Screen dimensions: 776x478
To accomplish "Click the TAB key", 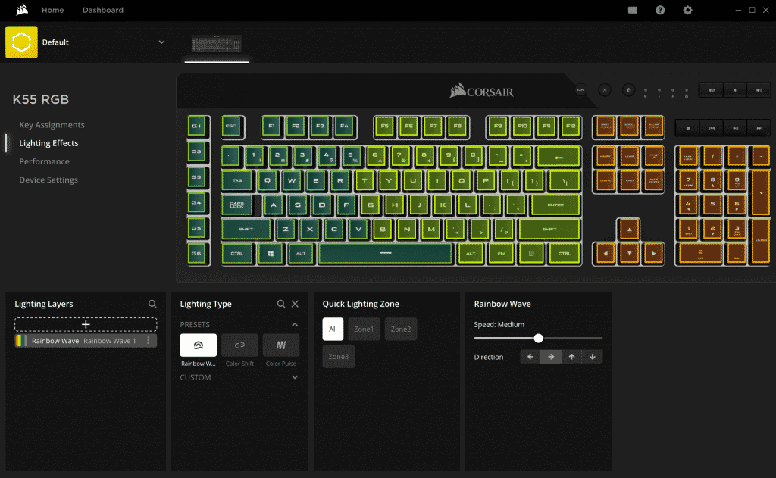I will (237, 180).
